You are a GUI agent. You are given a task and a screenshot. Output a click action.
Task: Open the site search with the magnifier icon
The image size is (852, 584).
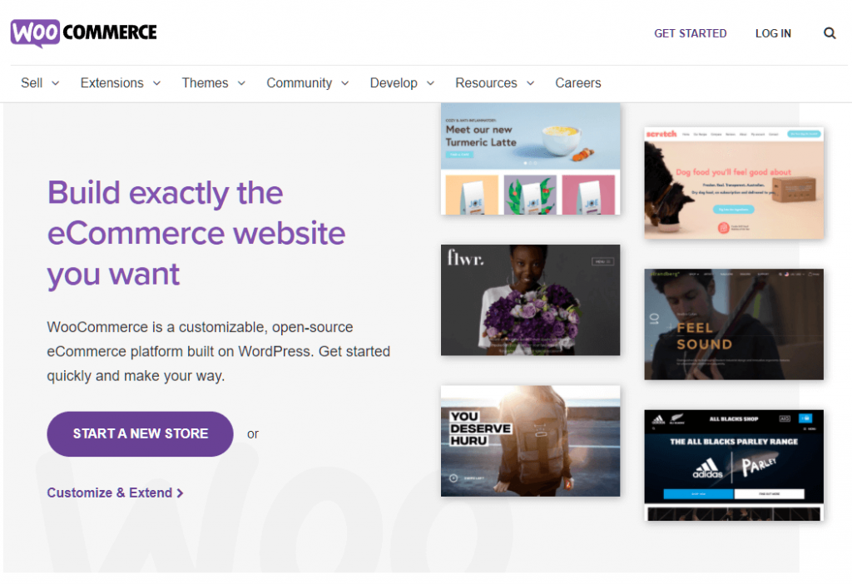coord(830,33)
